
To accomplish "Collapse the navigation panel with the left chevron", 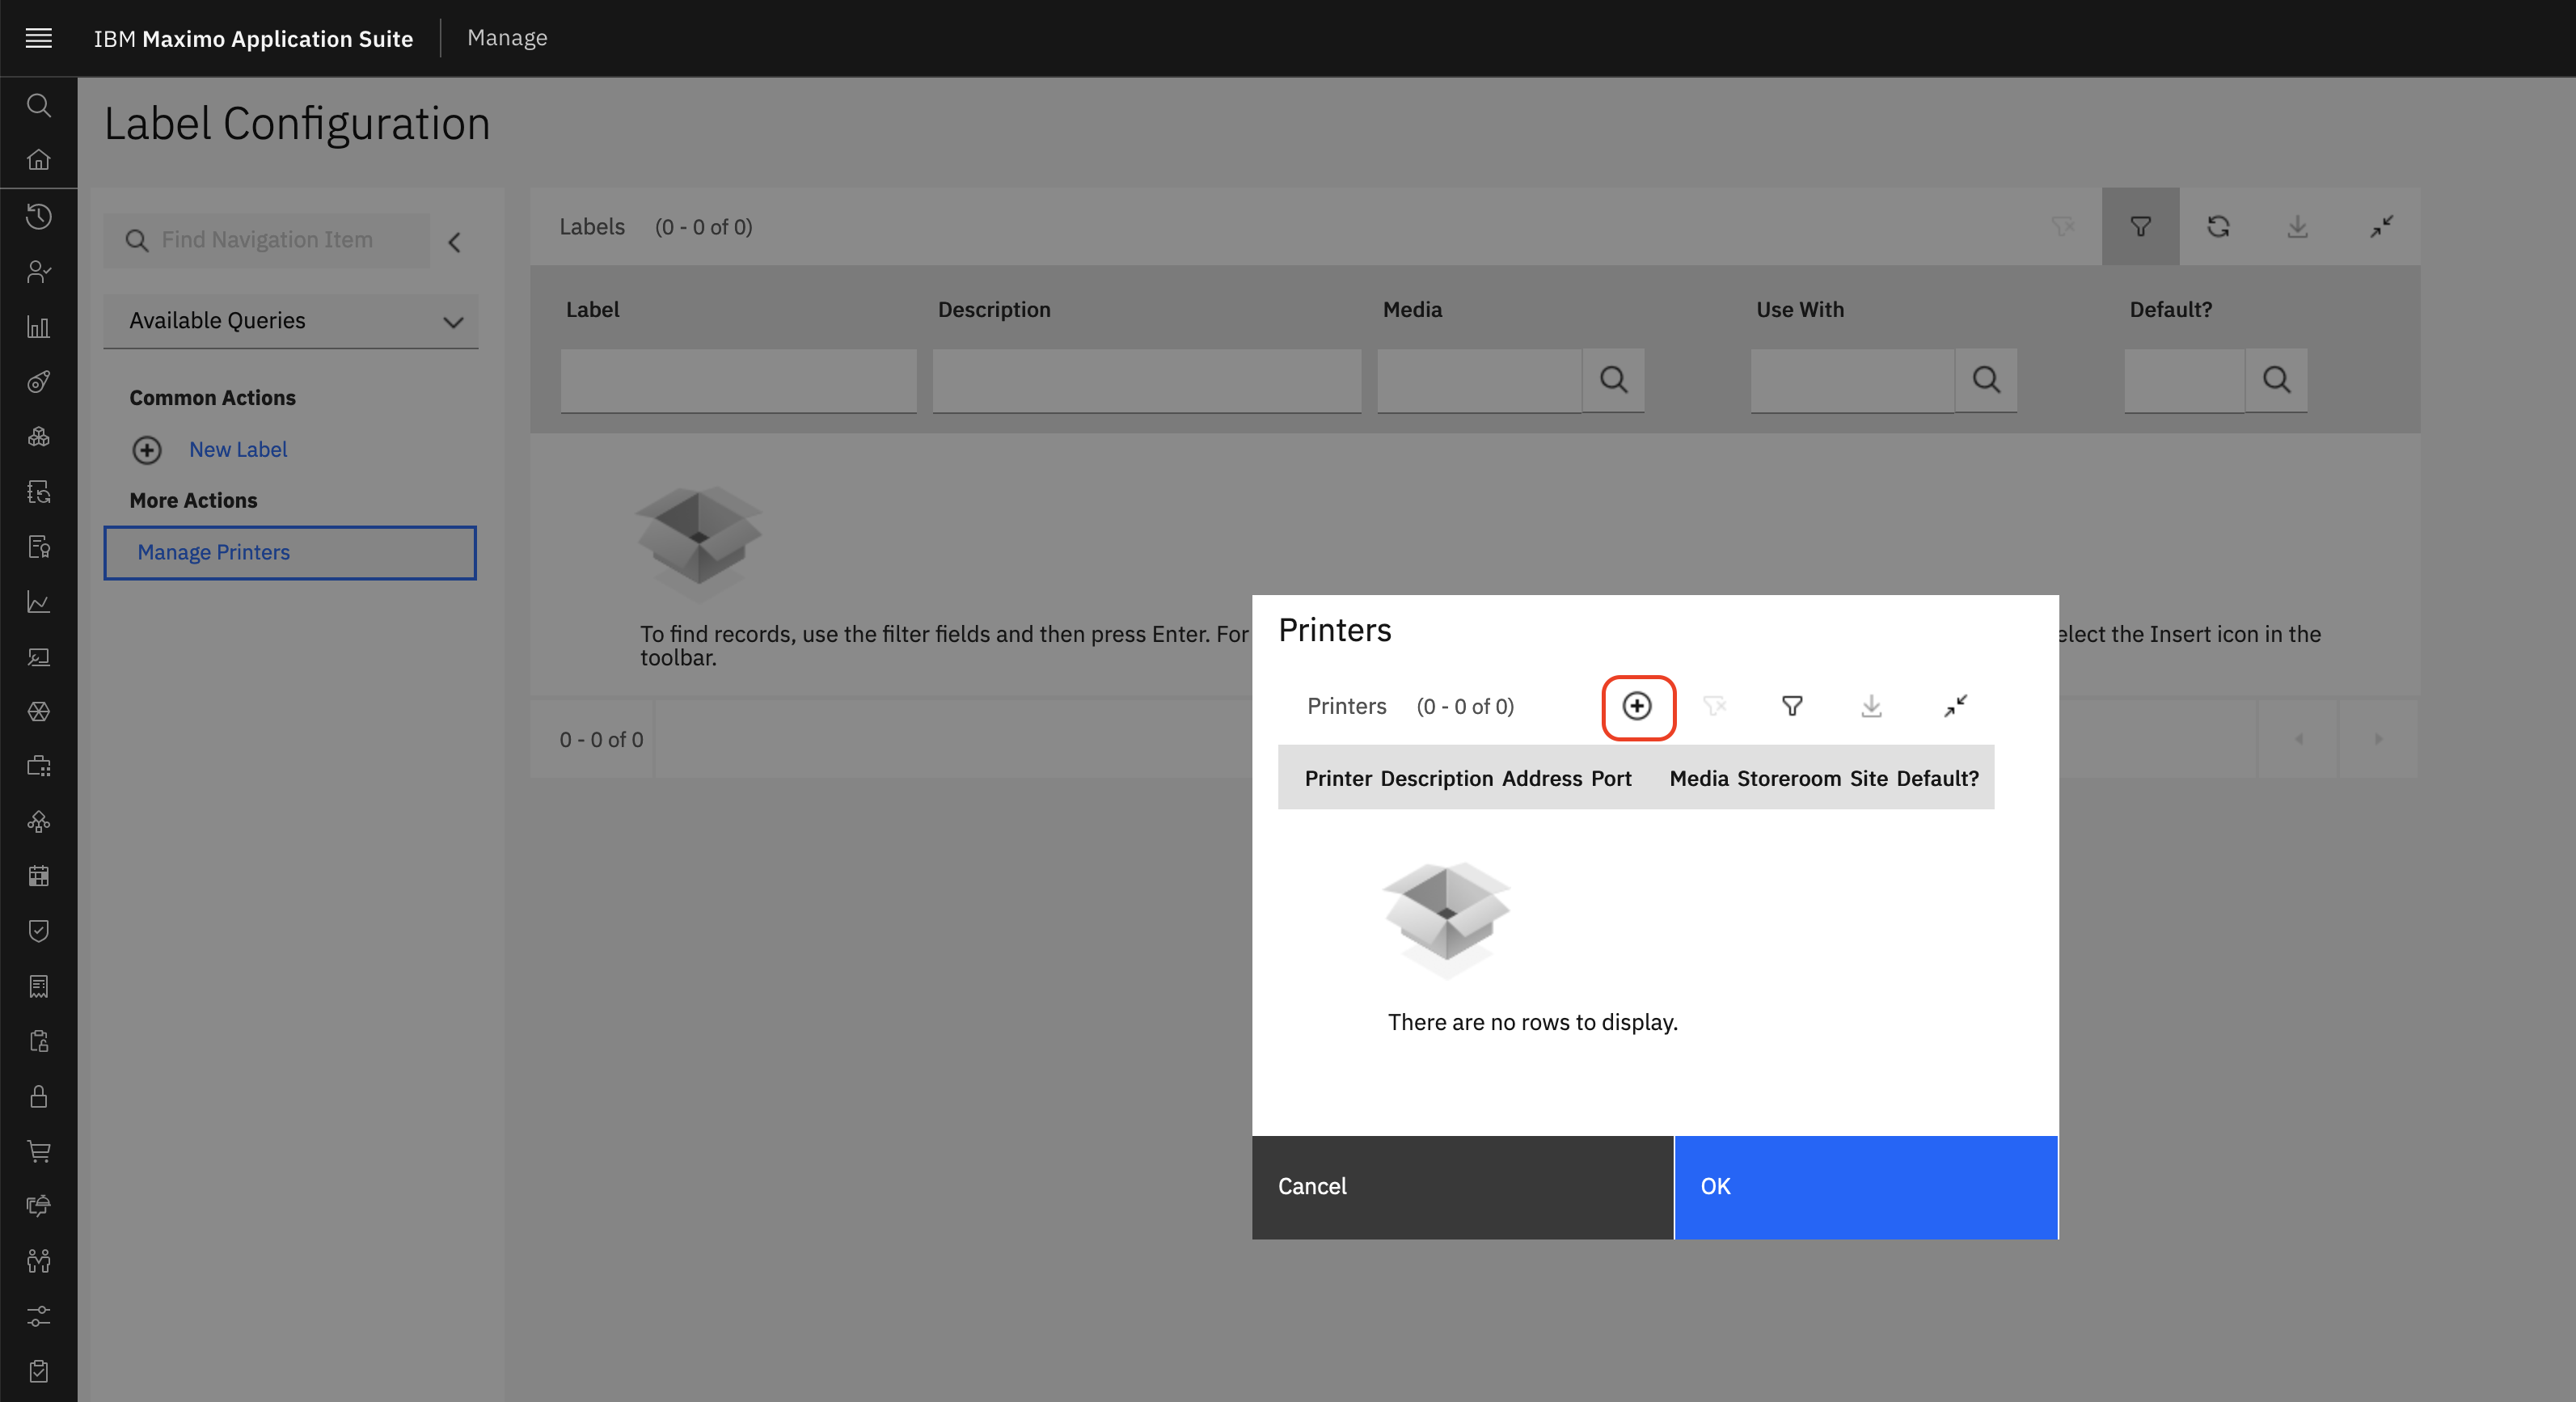I will [x=454, y=242].
